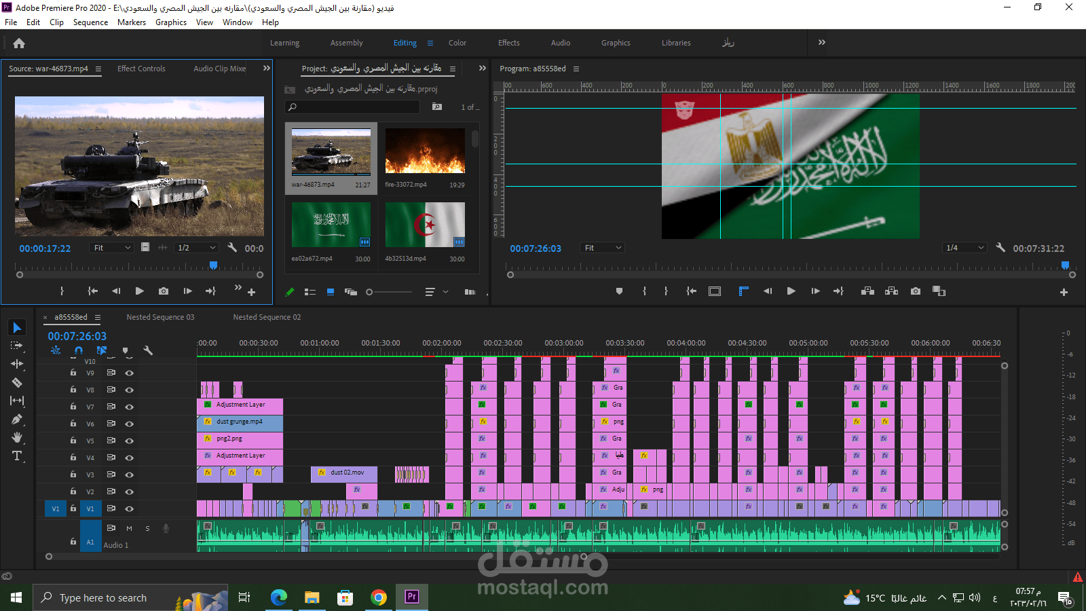The image size is (1086, 611).
Task: Open the Home screen icon
Action: coord(19,43)
